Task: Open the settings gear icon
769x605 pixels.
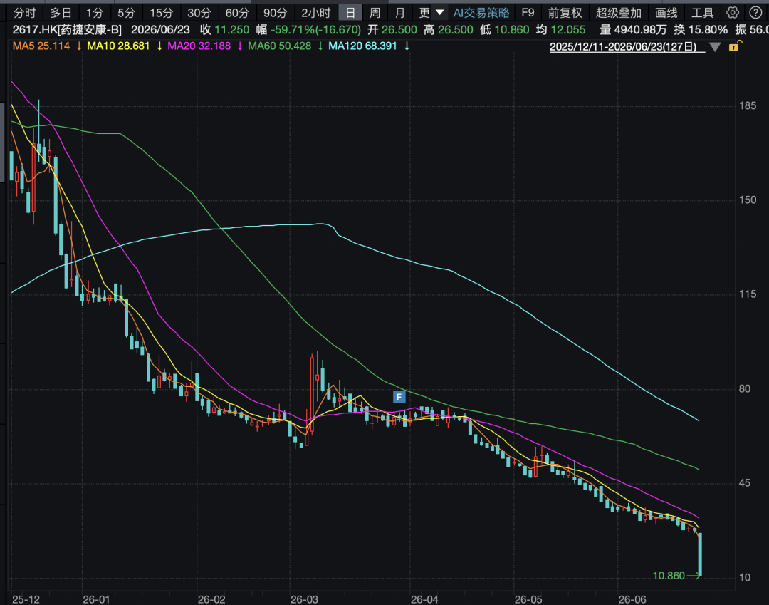Action: 732,12
